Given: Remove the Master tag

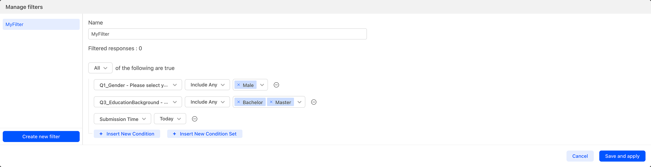Looking at the screenshot, I should [271, 102].
